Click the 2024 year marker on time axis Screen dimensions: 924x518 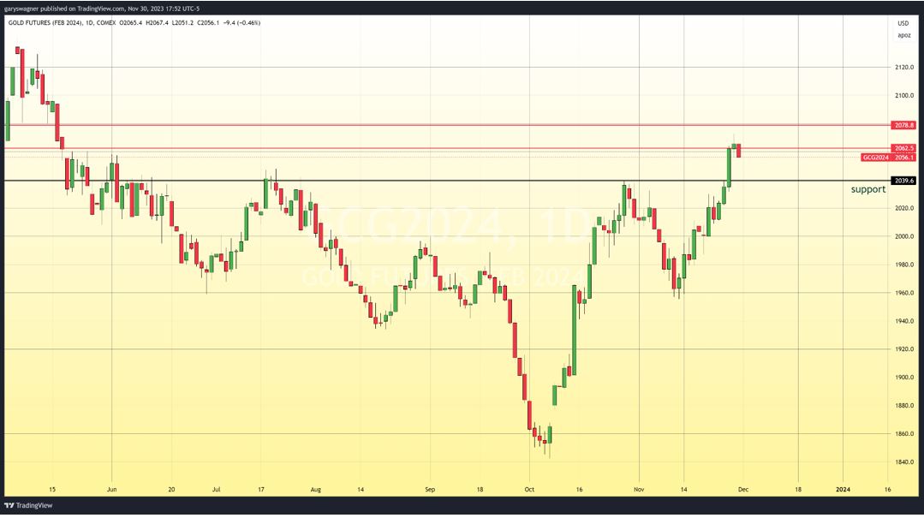842,490
